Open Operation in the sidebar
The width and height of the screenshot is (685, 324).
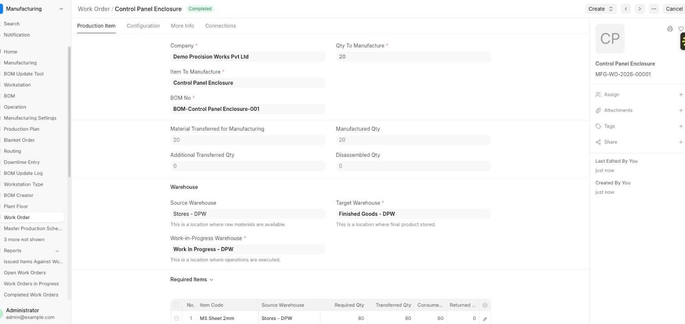(15, 107)
